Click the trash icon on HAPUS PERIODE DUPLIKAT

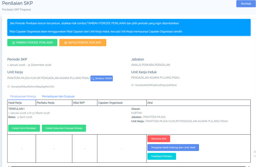[x=66, y=43]
